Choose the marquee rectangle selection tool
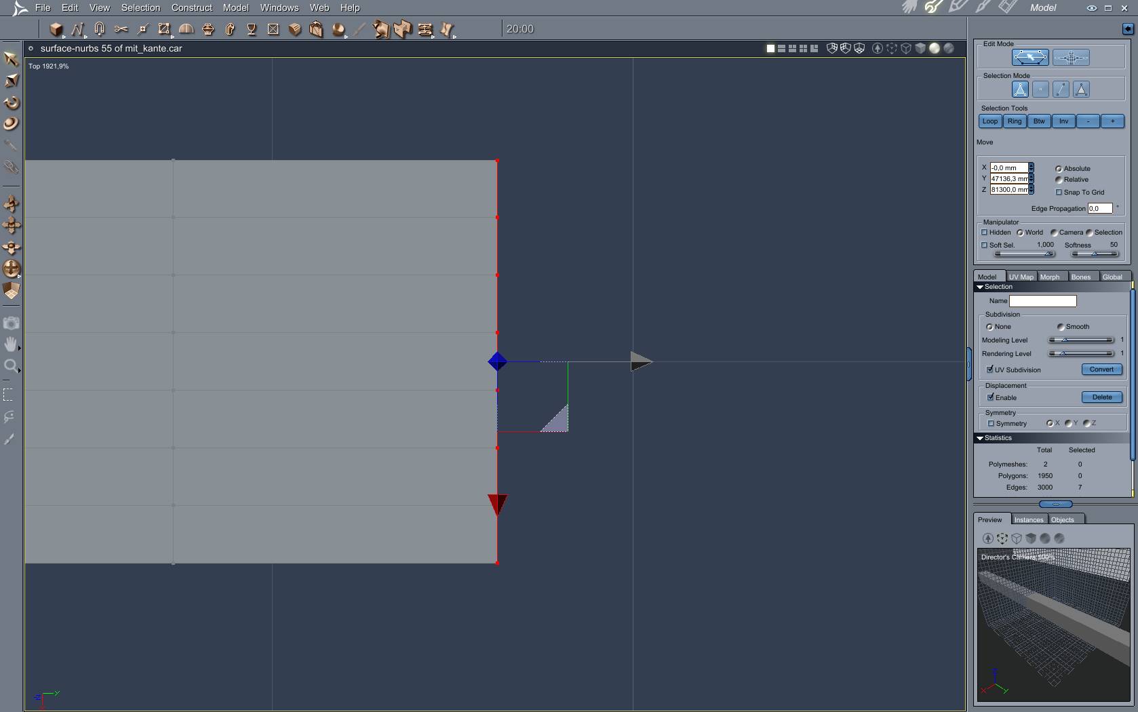Viewport: 1138px width, 712px height. (9, 395)
